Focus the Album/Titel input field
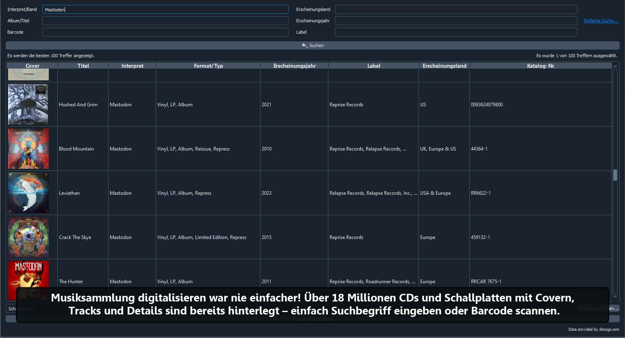 click(x=165, y=21)
